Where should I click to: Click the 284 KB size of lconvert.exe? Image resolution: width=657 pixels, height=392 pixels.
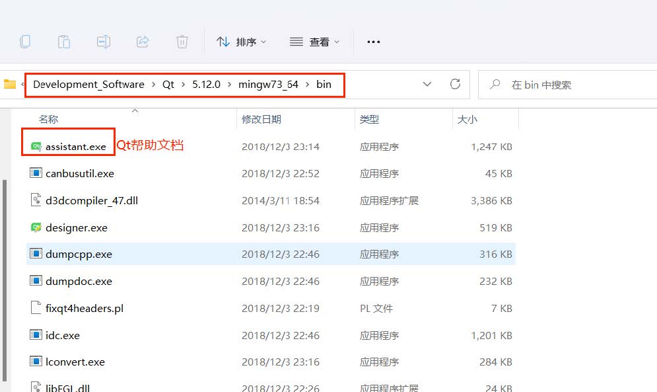(496, 362)
